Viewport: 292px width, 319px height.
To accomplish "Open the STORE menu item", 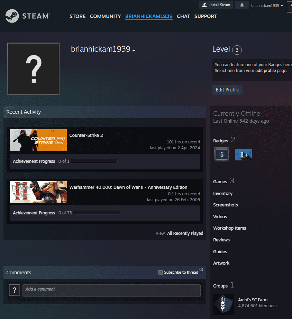I will pos(77,16).
